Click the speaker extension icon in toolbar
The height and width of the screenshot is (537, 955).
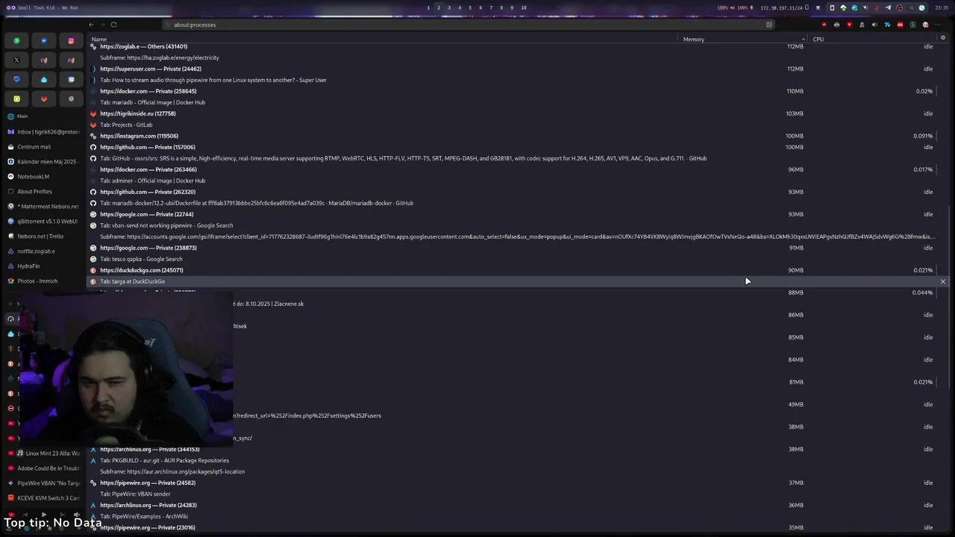tap(874, 25)
